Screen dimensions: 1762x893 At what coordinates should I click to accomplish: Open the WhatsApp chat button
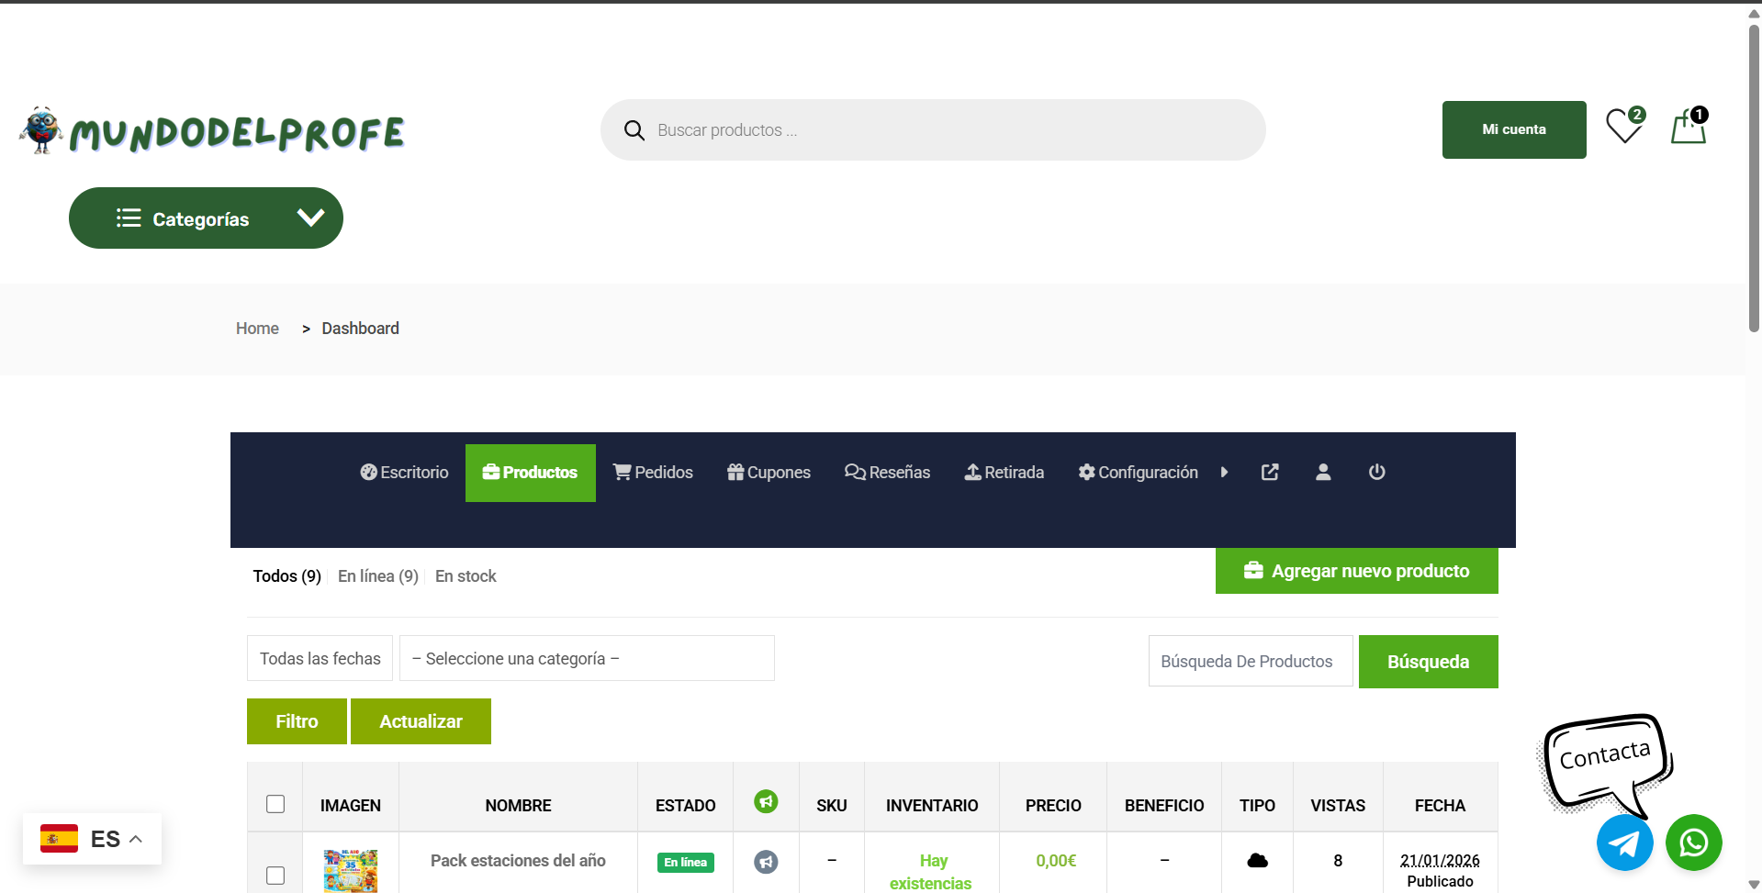1693,843
